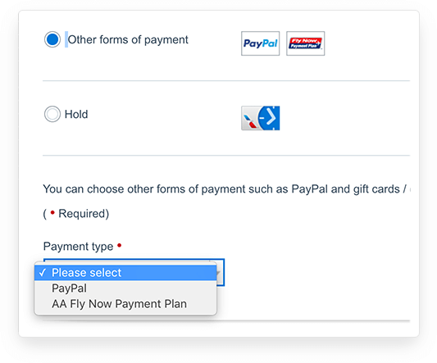Click the red dot before Required
437x363 pixels.
coord(52,212)
